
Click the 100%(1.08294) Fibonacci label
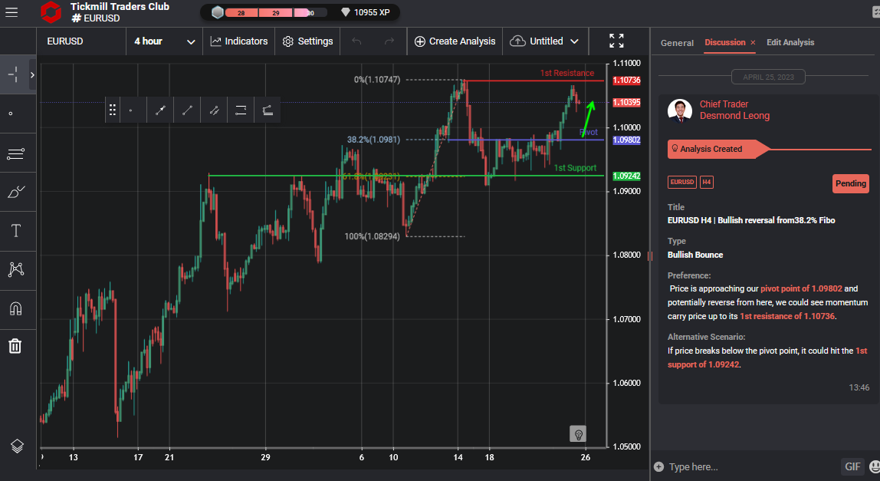372,236
